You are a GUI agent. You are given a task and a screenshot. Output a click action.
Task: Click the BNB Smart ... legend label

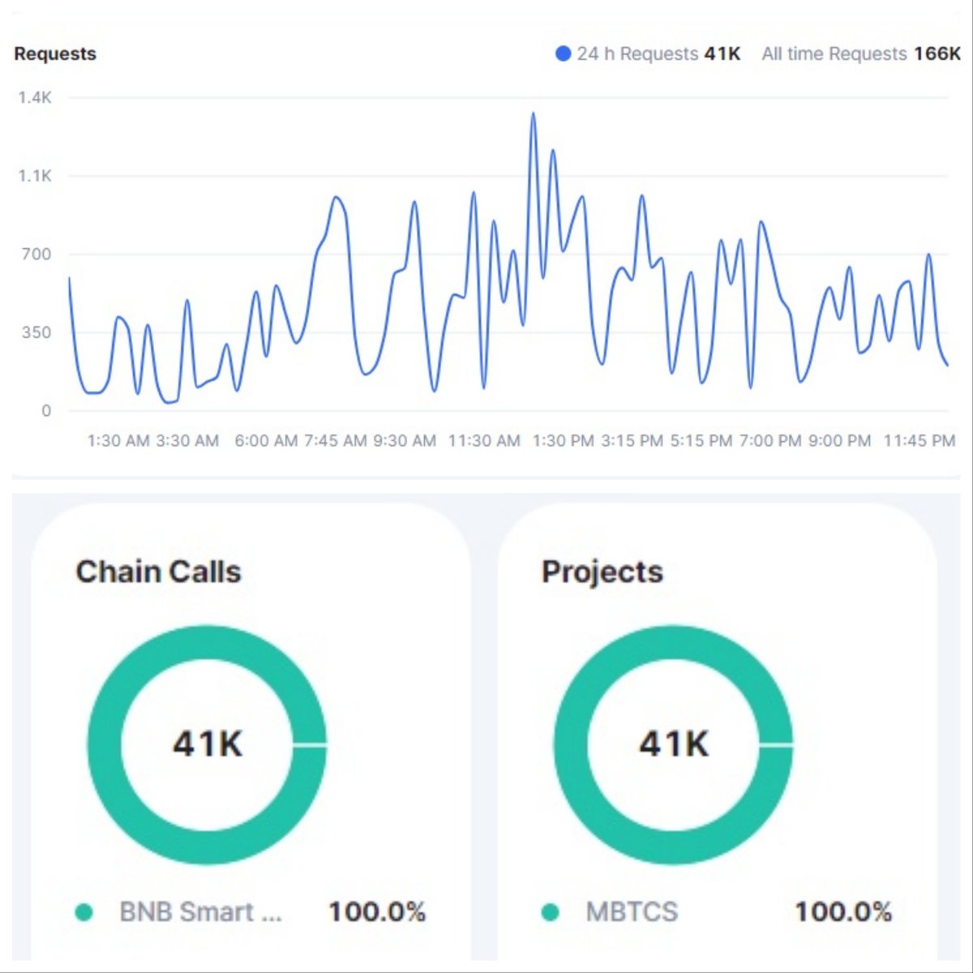200,912
